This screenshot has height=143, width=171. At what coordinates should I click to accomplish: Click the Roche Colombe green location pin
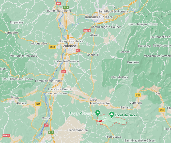click(98, 113)
